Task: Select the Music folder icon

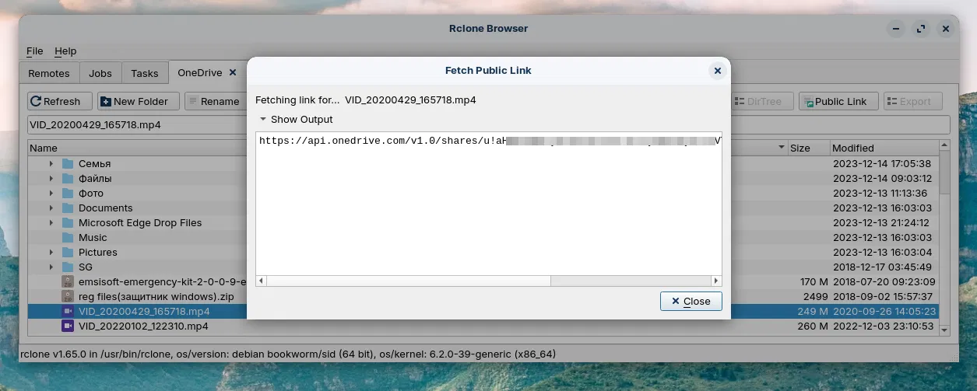Action: point(68,238)
